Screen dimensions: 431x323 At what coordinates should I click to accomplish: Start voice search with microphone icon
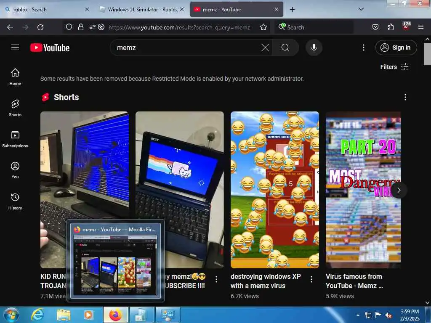click(x=314, y=48)
